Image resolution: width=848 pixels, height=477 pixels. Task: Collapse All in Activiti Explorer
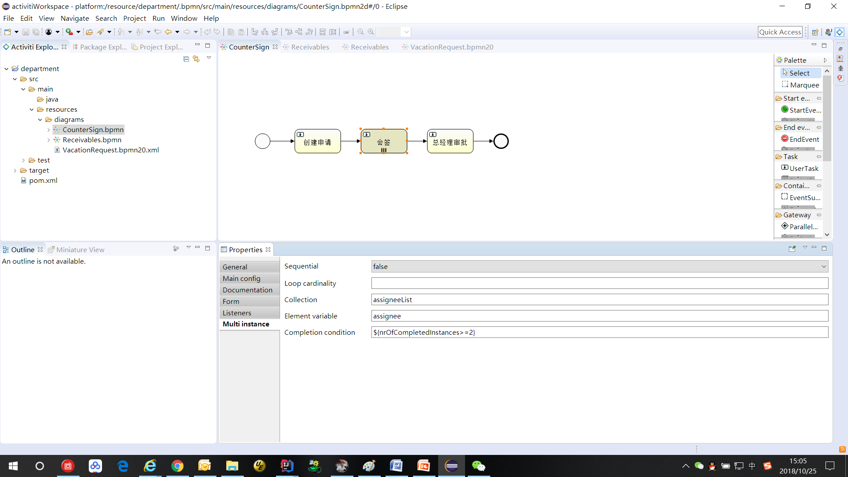coord(186,59)
